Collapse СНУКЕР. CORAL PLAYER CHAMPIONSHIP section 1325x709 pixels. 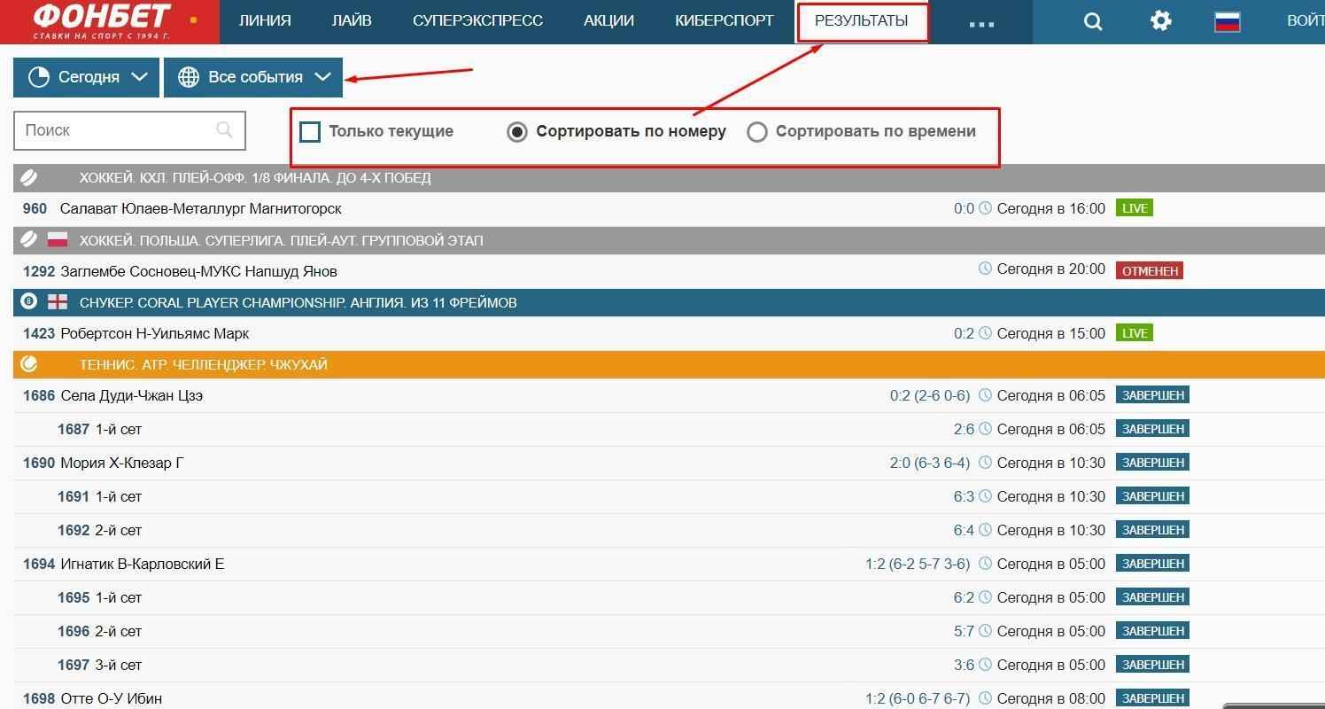point(669,302)
